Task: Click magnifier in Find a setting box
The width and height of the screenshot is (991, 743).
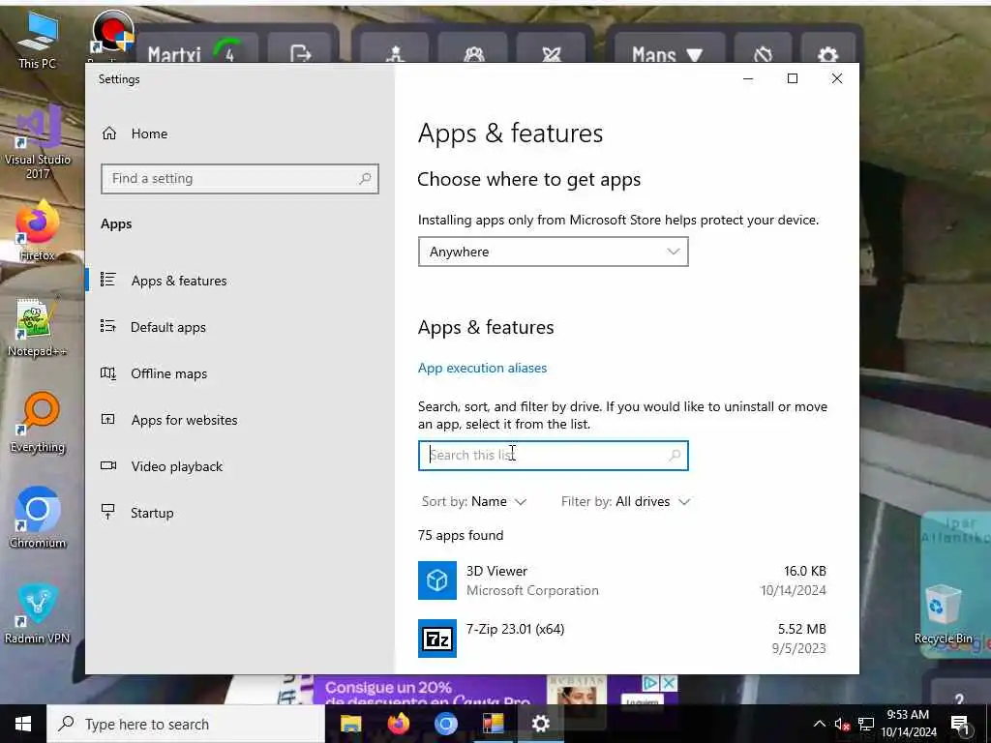Action: (x=365, y=179)
